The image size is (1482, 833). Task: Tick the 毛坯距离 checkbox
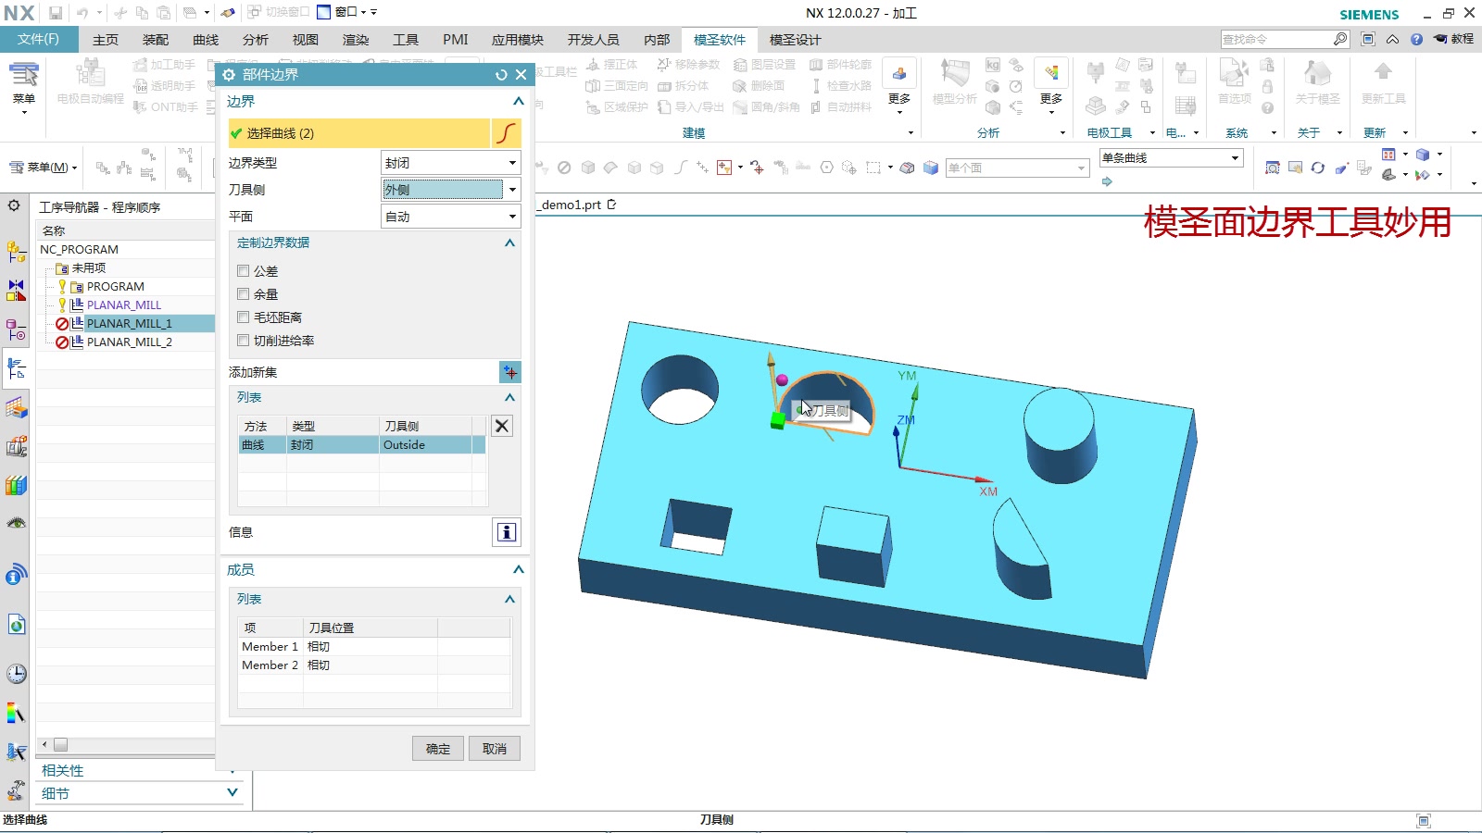243,317
